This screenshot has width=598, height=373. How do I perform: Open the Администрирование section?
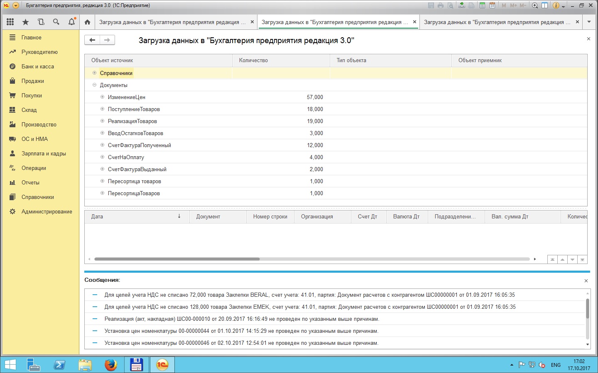coord(40,211)
